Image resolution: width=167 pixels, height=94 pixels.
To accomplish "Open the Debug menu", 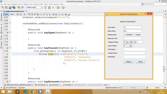I will 36,4.
